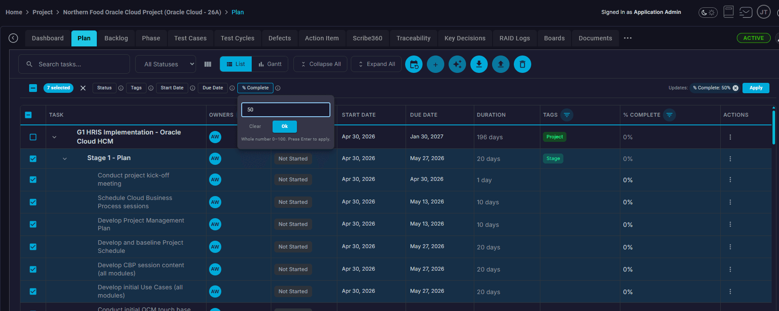Open actions menu for G1 HRIS Implementation row
The image size is (779, 311).
(730, 137)
